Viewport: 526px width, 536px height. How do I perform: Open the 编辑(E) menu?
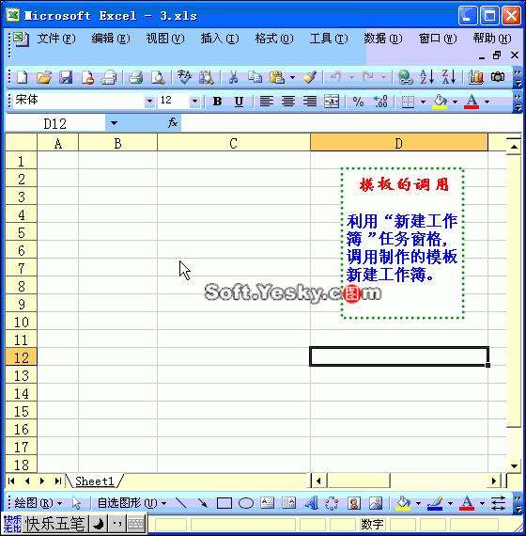pos(110,39)
